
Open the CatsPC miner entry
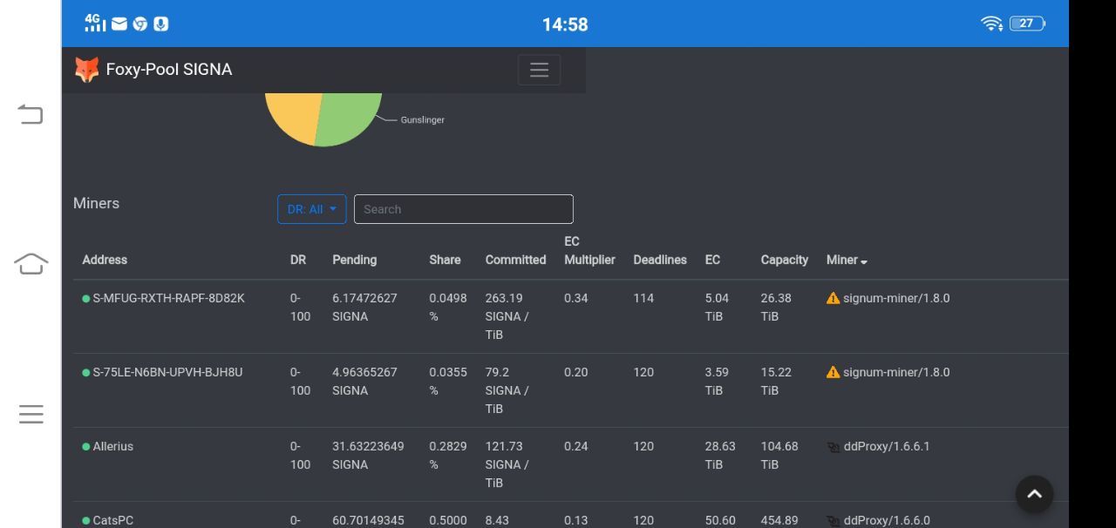(113, 520)
